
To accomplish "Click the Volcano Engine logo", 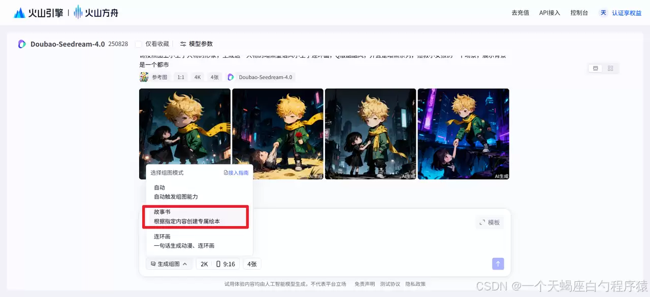I will coord(38,13).
